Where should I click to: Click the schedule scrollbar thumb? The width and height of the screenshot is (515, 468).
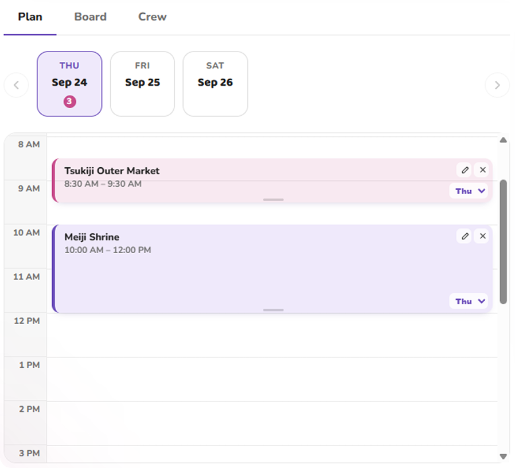tap(503, 242)
